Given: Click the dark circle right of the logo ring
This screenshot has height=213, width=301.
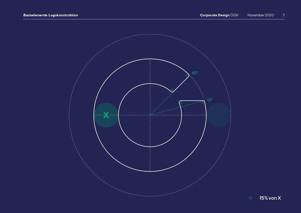Looking at the screenshot, I should point(219,115).
